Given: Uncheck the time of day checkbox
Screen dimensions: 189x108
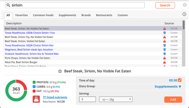Looking at the screenshot, I should (180, 80).
